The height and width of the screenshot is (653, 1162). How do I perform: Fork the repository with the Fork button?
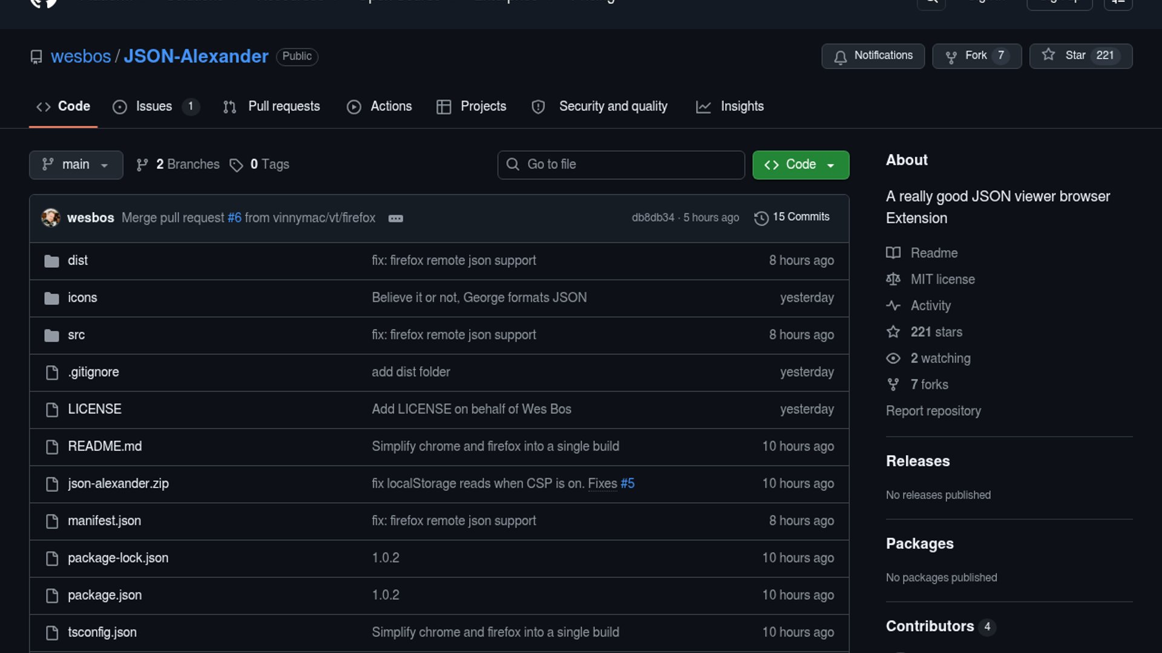tap(976, 56)
